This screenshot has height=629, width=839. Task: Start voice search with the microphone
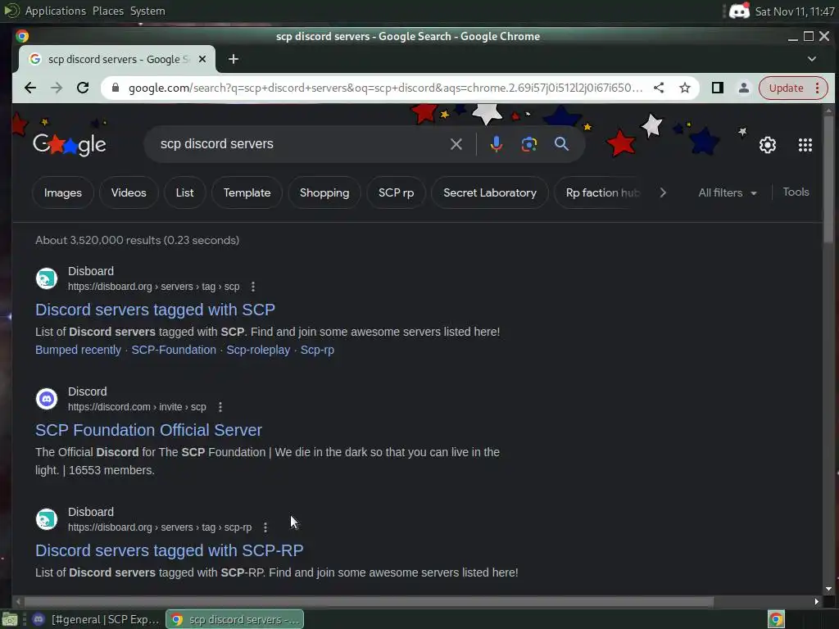[496, 144]
